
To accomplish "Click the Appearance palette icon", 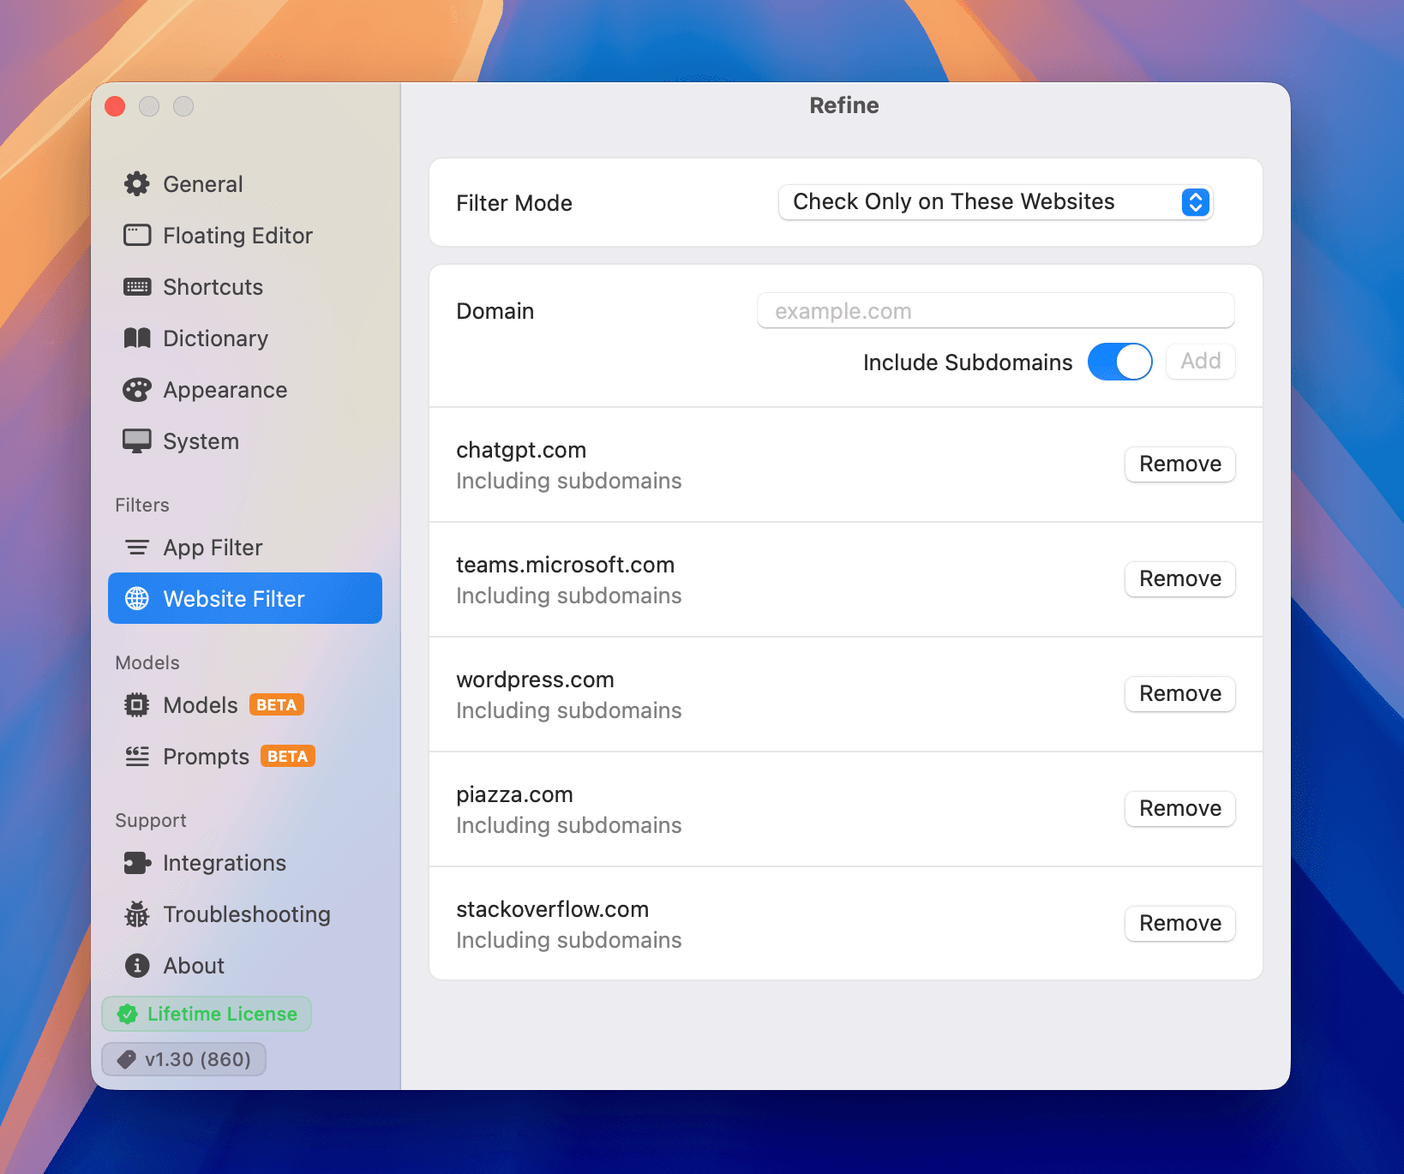I will pyautogui.click(x=137, y=389).
